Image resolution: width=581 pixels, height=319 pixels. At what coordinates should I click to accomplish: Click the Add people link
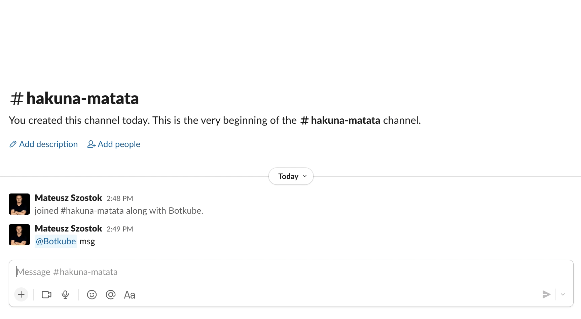(119, 144)
